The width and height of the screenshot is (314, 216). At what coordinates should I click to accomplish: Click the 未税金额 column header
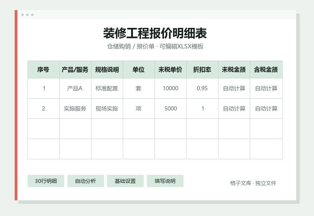tap(234, 70)
